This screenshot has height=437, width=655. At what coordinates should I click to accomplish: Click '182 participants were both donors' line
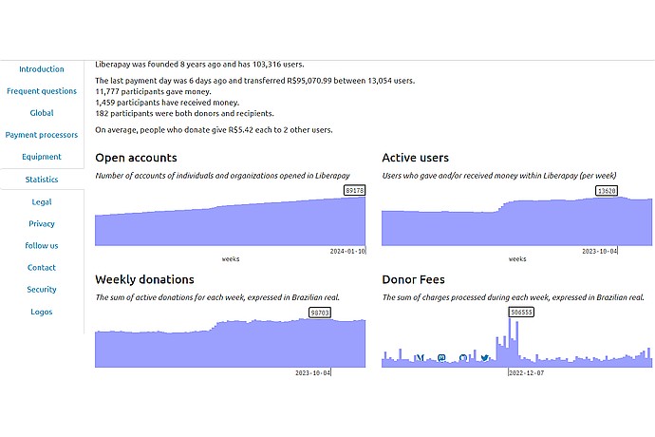point(185,113)
